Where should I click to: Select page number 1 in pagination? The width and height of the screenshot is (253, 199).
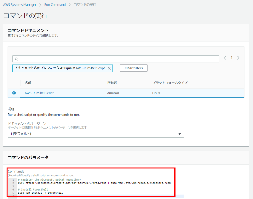click(x=231, y=58)
